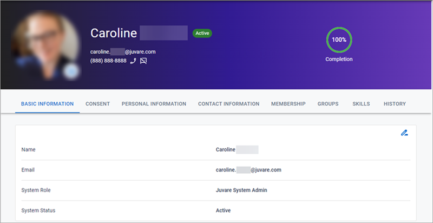Click the Juvare System Admin value
This screenshot has height=223, width=433.
pyautogui.click(x=241, y=190)
